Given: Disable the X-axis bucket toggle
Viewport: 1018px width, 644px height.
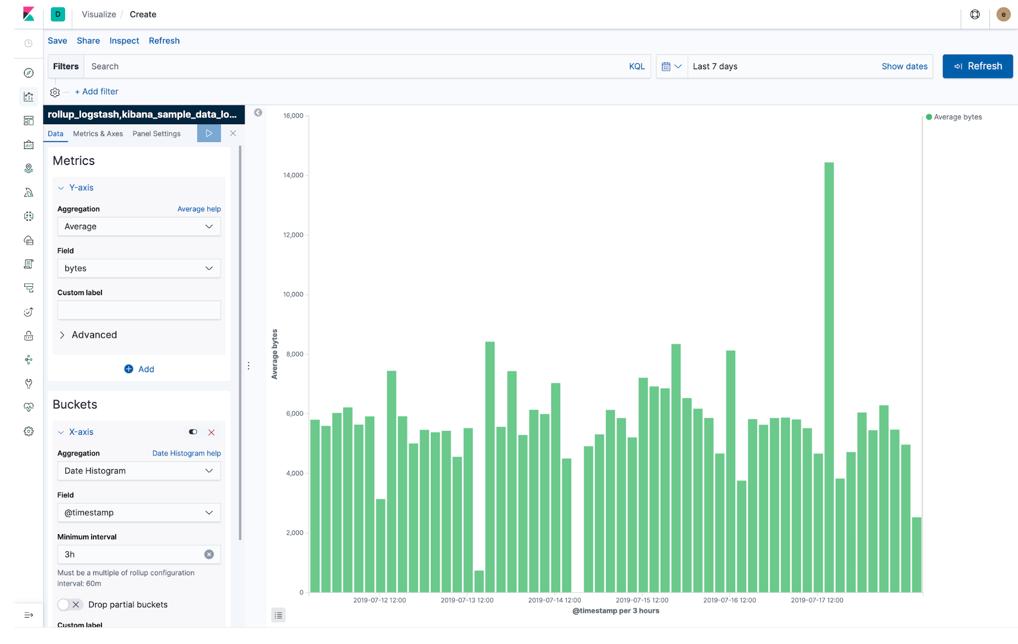Looking at the screenshot, I should pos(192,432).
